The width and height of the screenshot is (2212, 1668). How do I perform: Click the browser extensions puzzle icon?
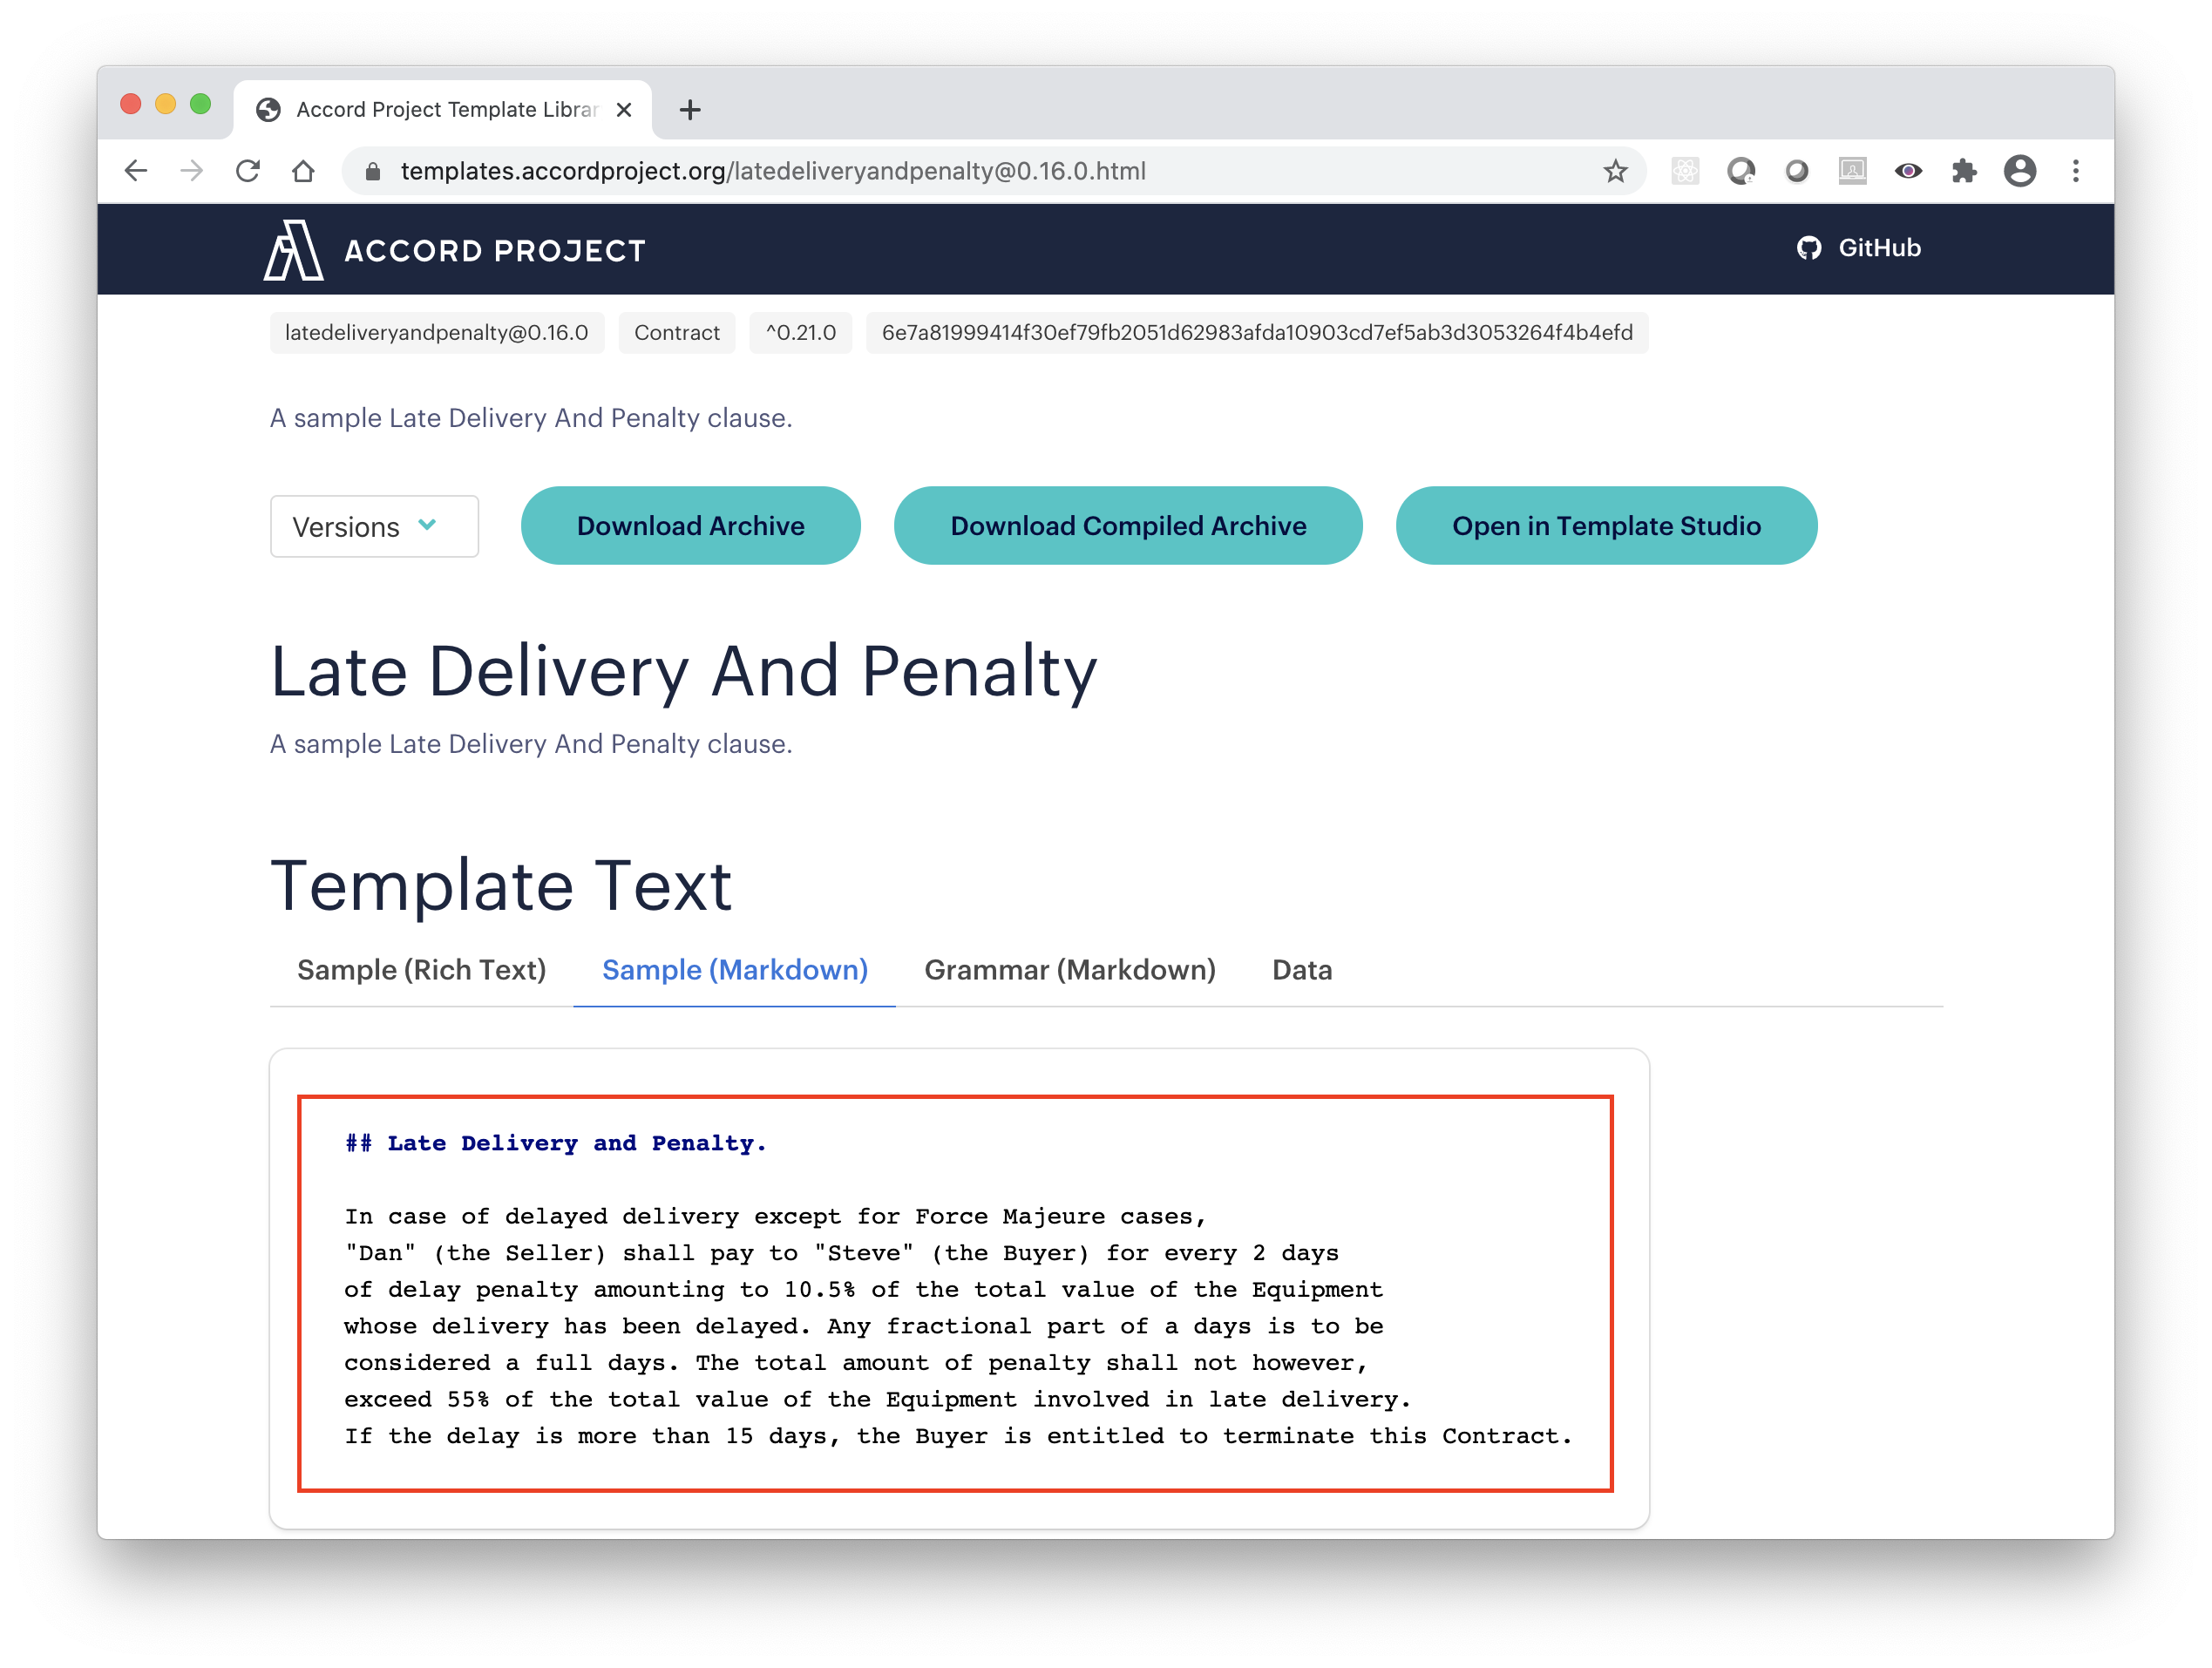point(1965,170)
